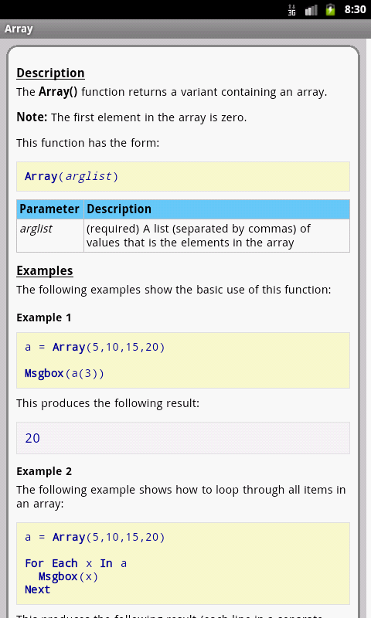Tap the Msgbox(a(3)) code line
The width and height of the screenshot is (371, 618).
[x=64, y=373]
